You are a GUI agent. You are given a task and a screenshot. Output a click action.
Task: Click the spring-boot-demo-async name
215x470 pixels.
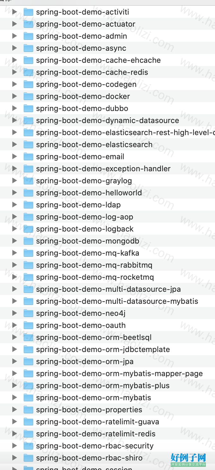point(81,48)
